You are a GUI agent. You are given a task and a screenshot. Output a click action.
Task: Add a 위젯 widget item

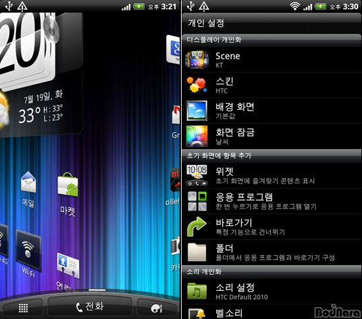tap(272, 176)
